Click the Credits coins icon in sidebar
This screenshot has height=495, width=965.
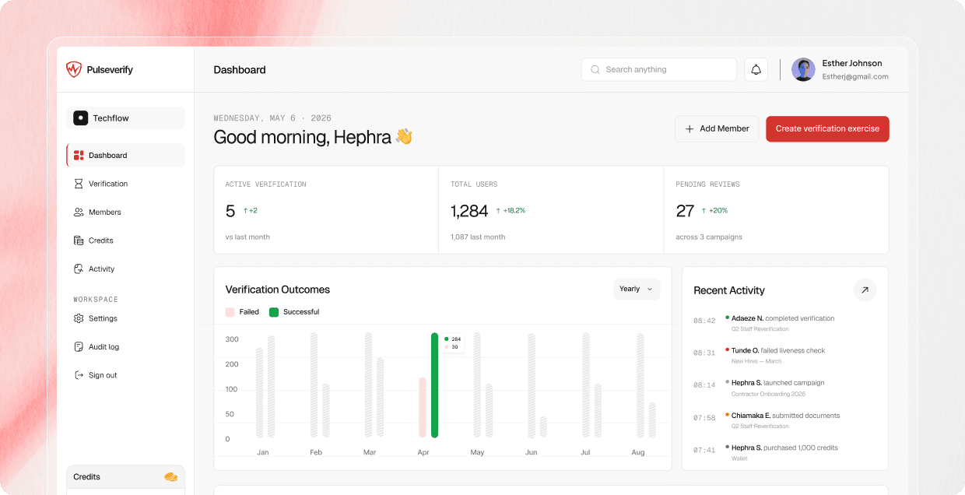click(x=79, y=240)
